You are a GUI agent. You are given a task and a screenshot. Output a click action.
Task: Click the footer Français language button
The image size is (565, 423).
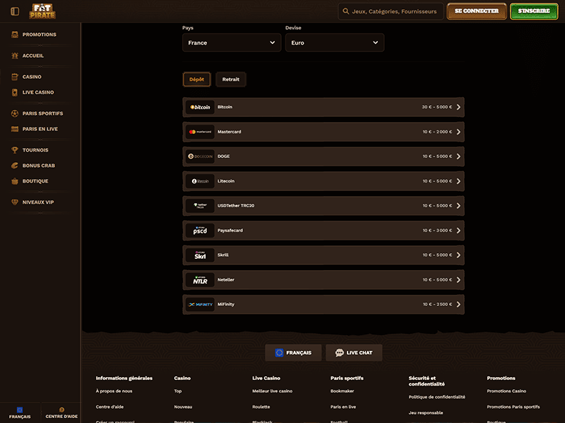pyautogui.click(x=293, y=353)
